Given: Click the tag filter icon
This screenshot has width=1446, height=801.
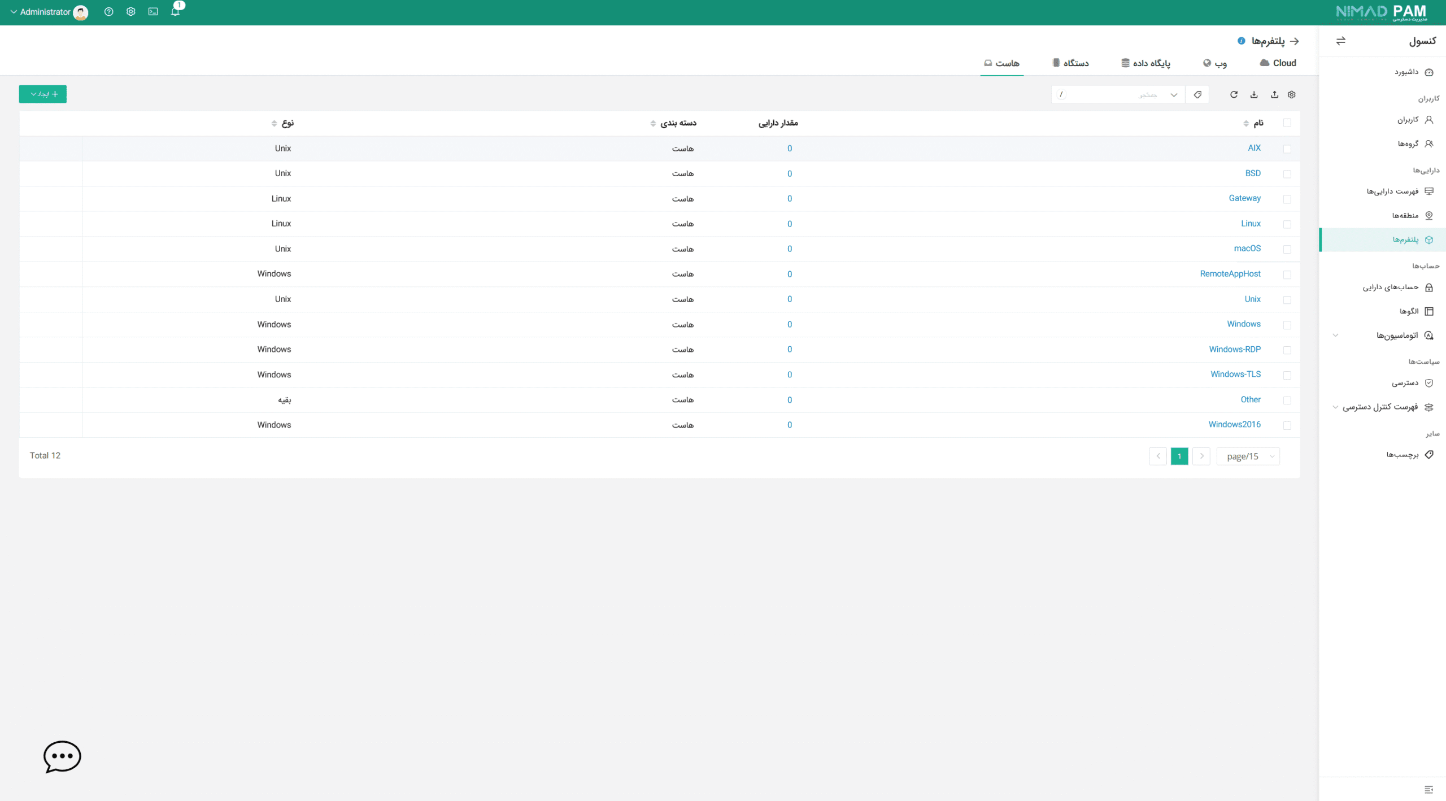Looking at the screenshot, I should pos(1197,94).
